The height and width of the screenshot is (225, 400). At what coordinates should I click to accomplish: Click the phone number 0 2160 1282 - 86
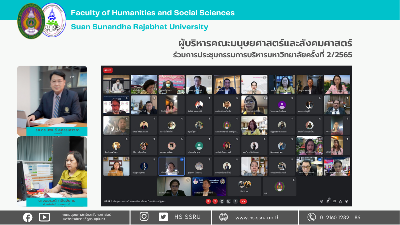click(340, 217)
